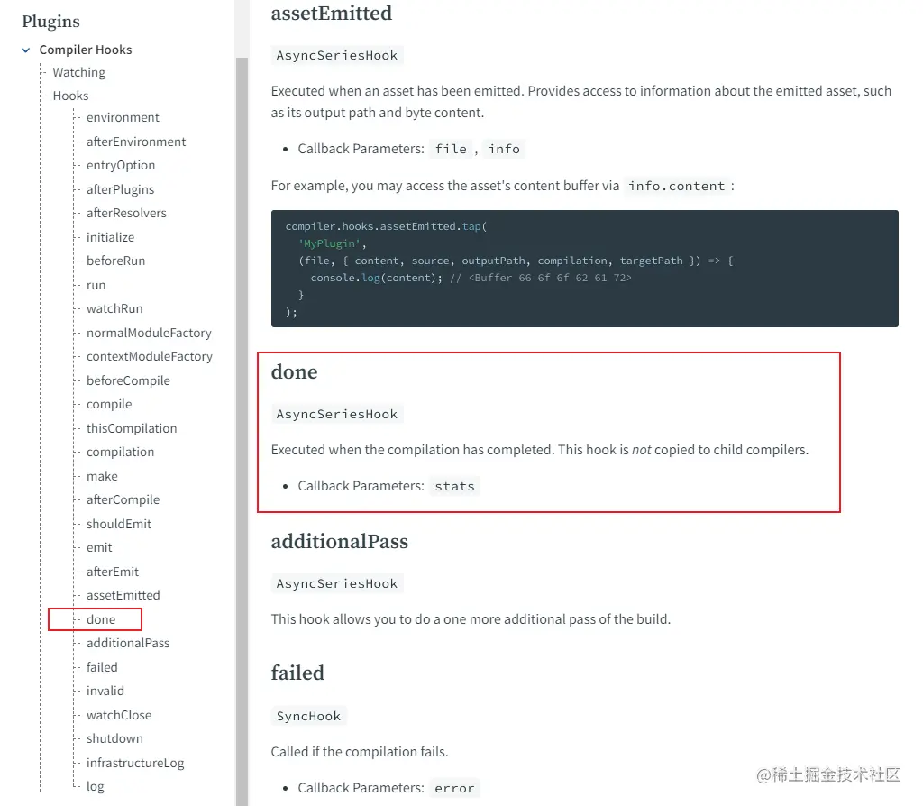This screenshot has height=806, width=923.
Task: Select infrastructureLog in sidebar
Action: [135, 763]
